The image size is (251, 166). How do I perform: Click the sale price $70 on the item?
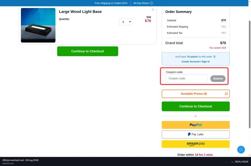(x=148, y=21)
